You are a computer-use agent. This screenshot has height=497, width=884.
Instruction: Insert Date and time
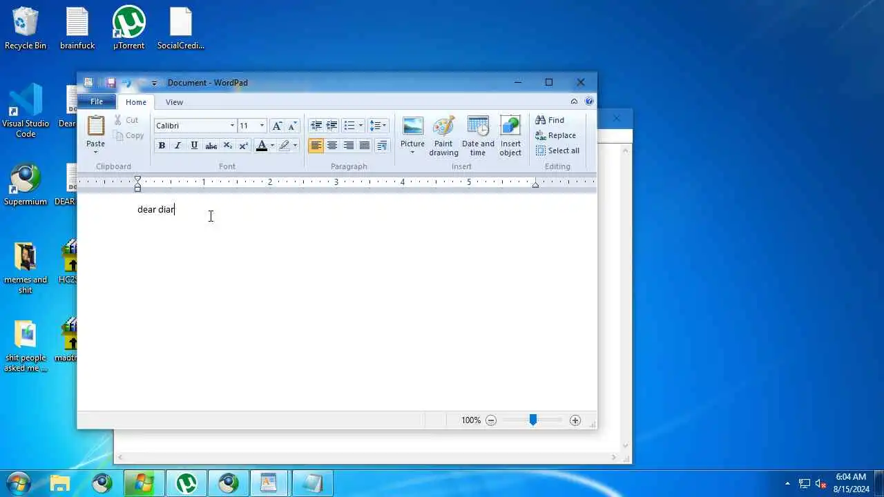[478, 136]
